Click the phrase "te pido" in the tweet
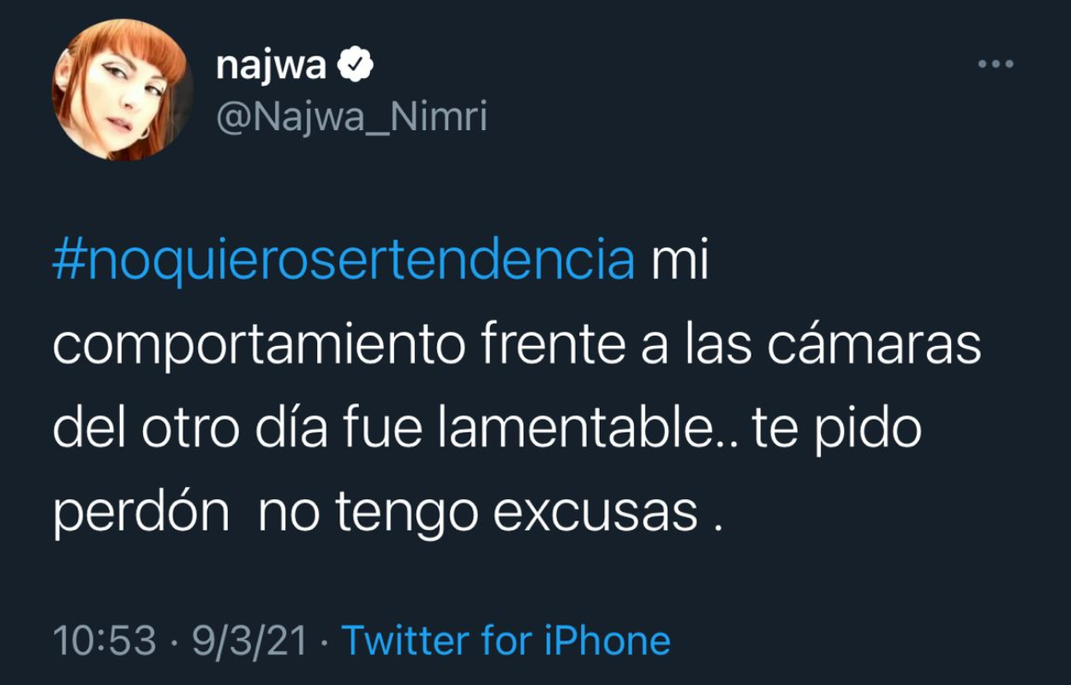This screenshot has height=685, width=1071. point(836,429)
